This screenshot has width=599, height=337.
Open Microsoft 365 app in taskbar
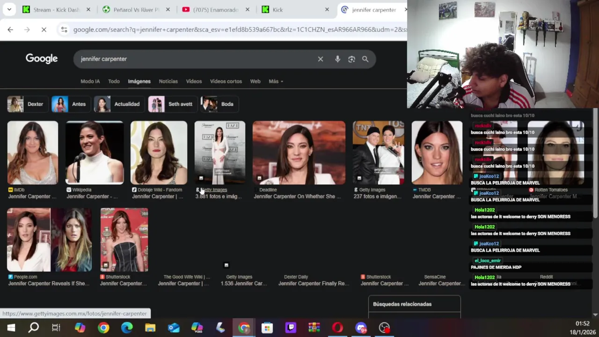(x=197, y=328)
